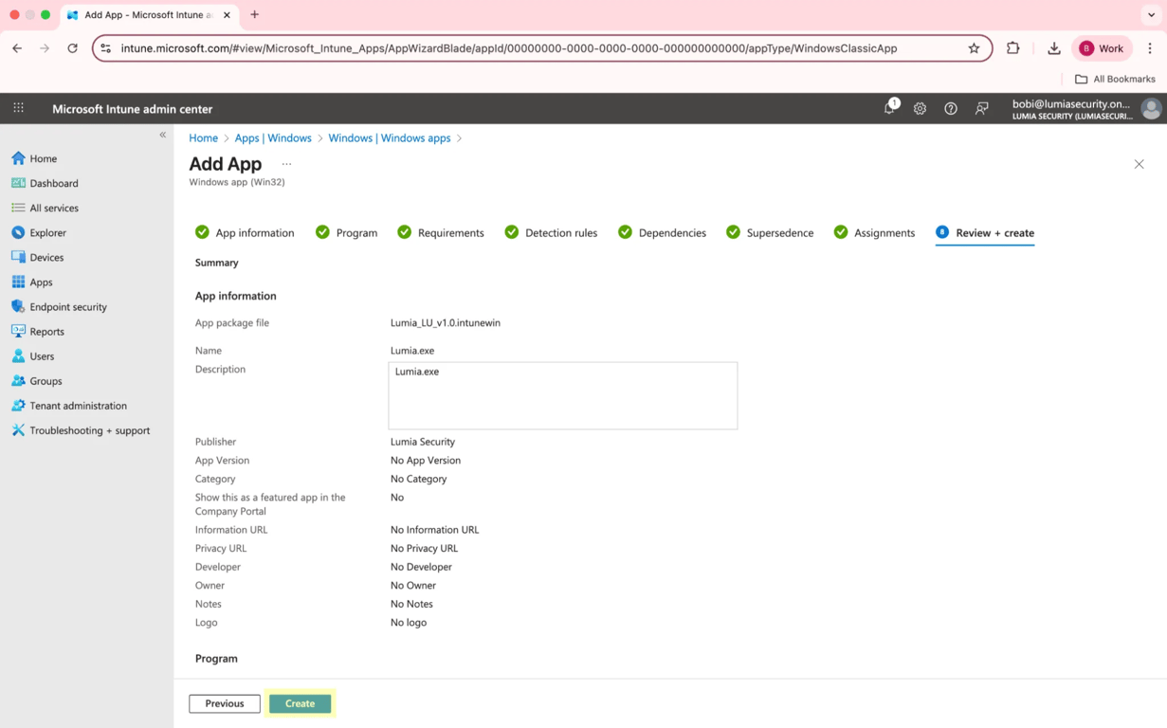Click the Groups icon in sidebar
Viewport: 1167px width, 728px height.
pyautogui.click(x=18, y=380)
